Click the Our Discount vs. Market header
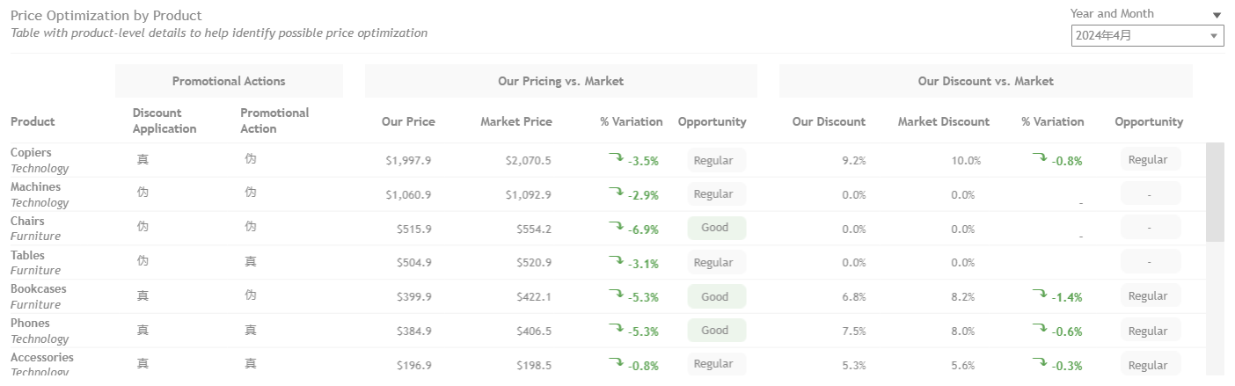1235x386 pixels. pos(986,81)
